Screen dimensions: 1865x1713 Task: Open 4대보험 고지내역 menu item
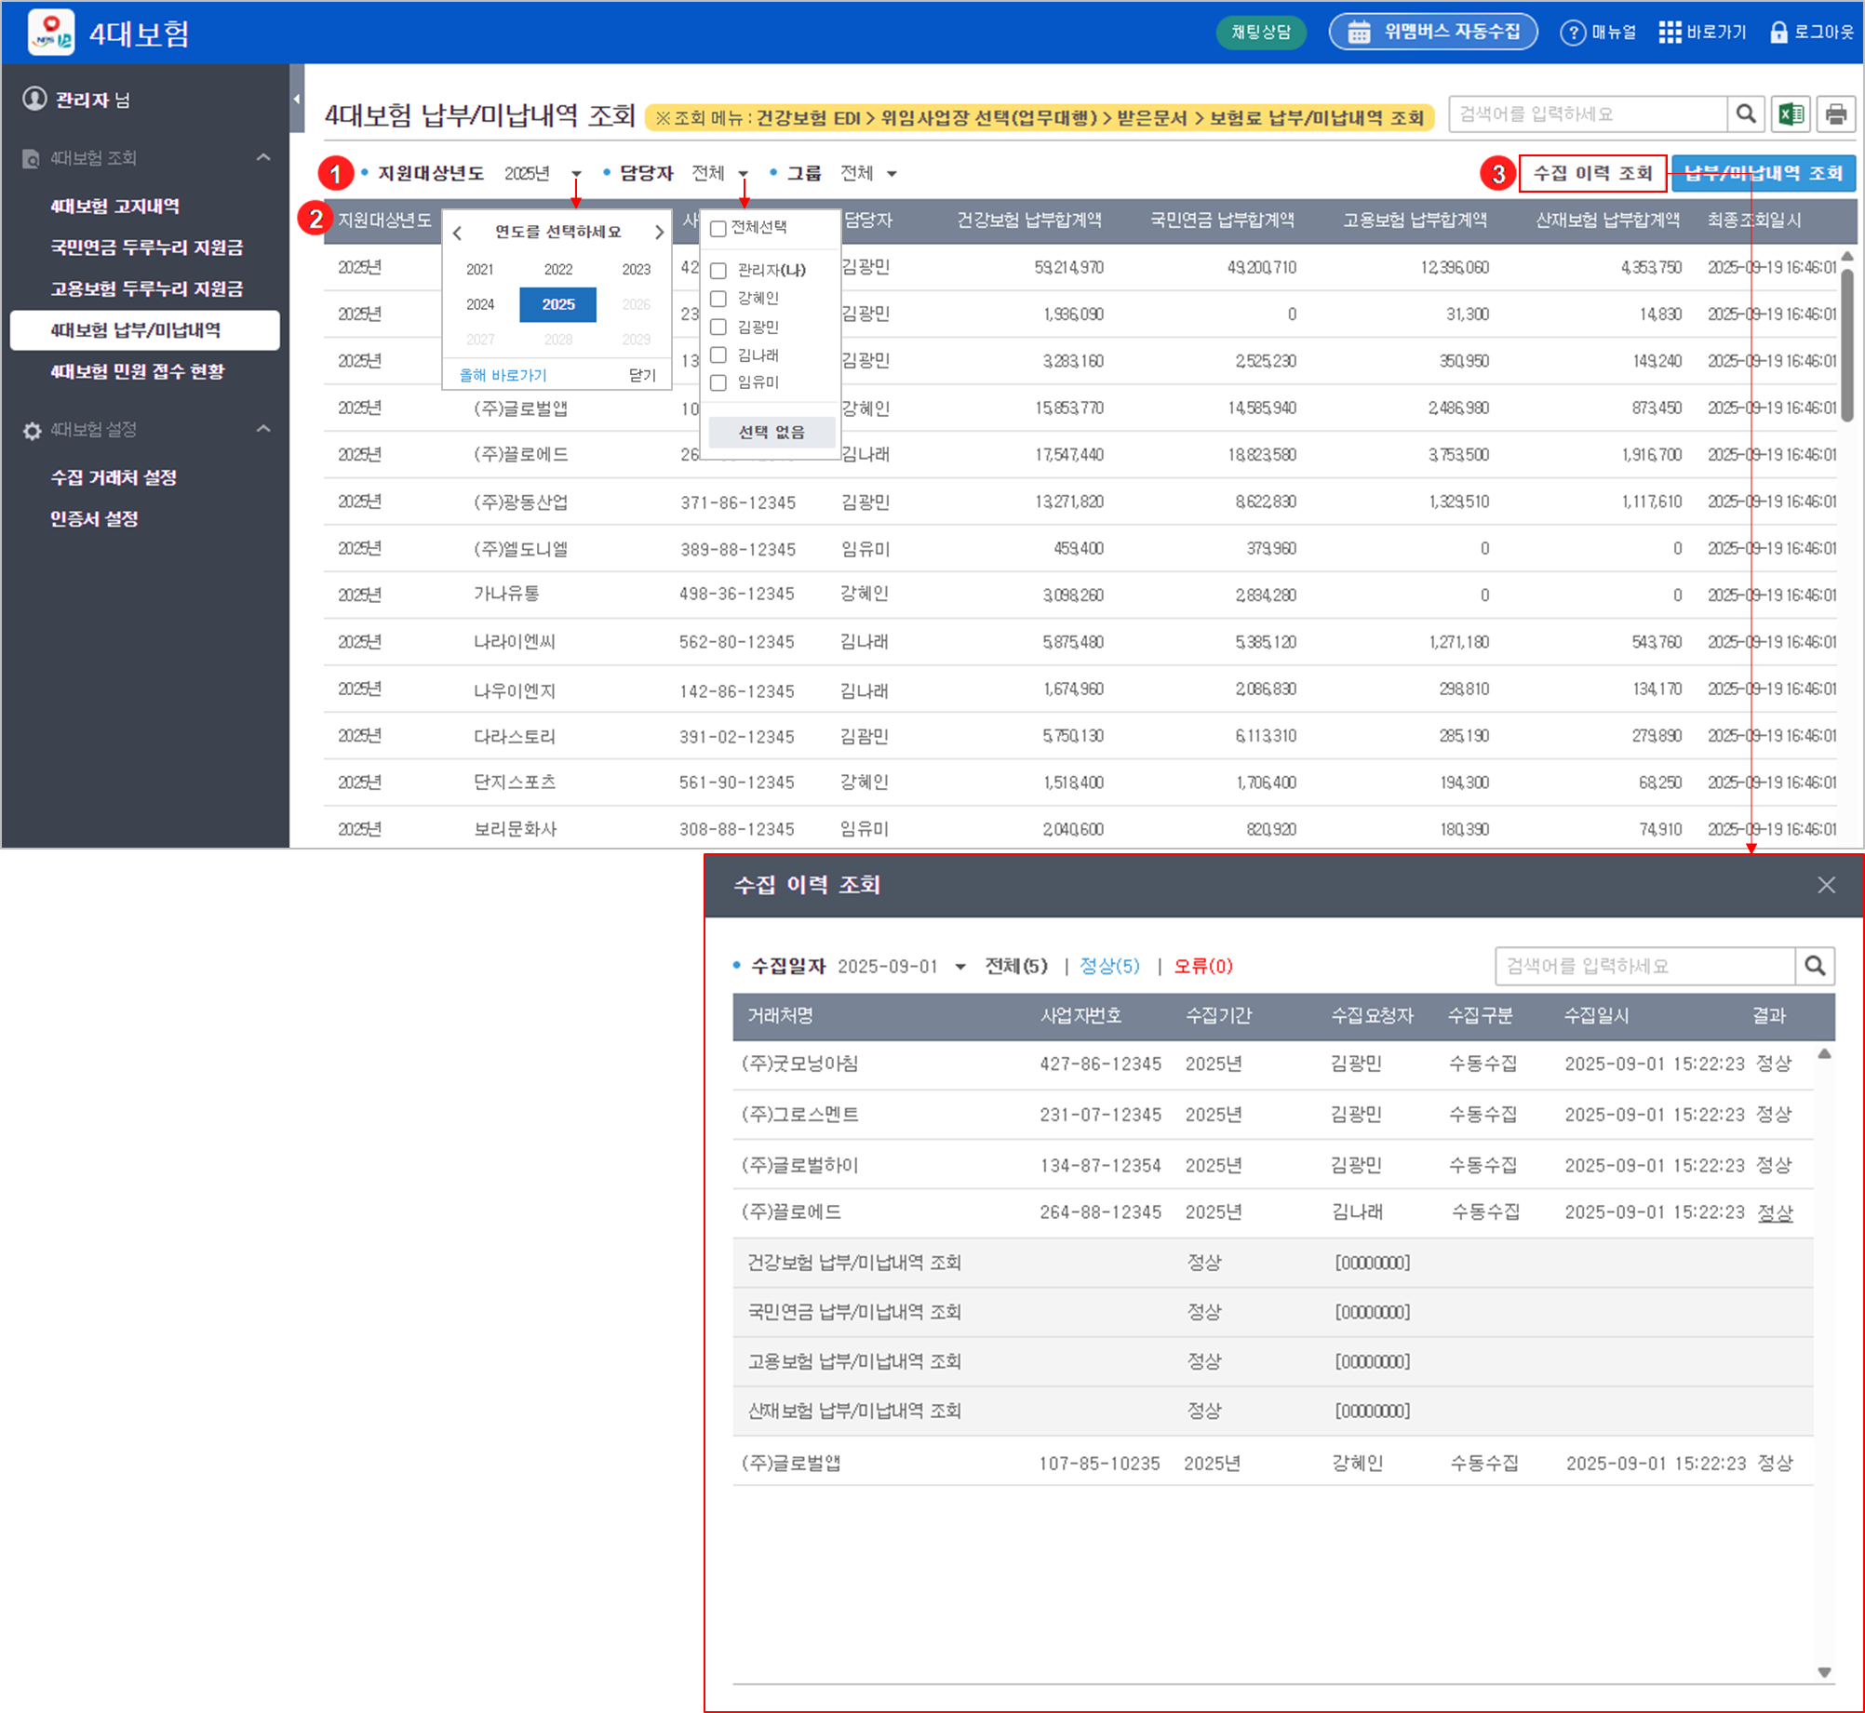pyautogui.click(x=115, y=207)
